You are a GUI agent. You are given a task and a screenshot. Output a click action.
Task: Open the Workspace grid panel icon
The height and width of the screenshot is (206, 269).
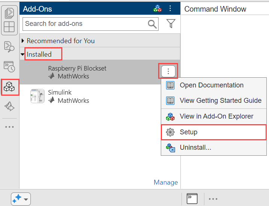click(x=9, y=27)
